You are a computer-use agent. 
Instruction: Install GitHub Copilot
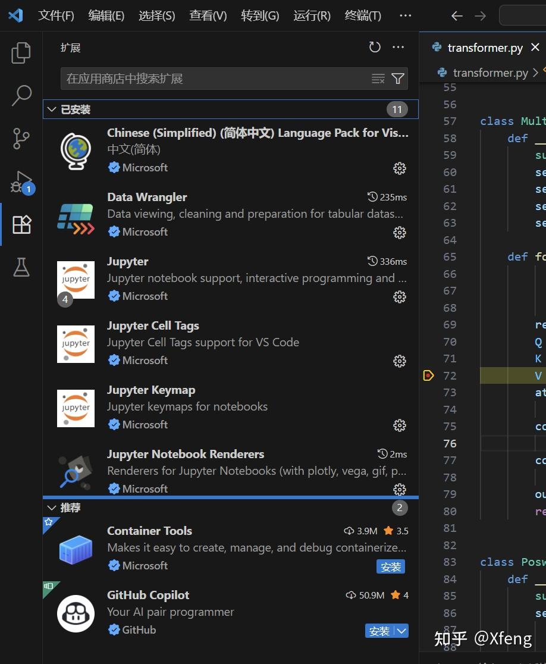coord(379,631)
